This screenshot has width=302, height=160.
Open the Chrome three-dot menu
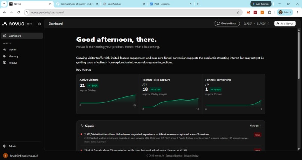298,12
